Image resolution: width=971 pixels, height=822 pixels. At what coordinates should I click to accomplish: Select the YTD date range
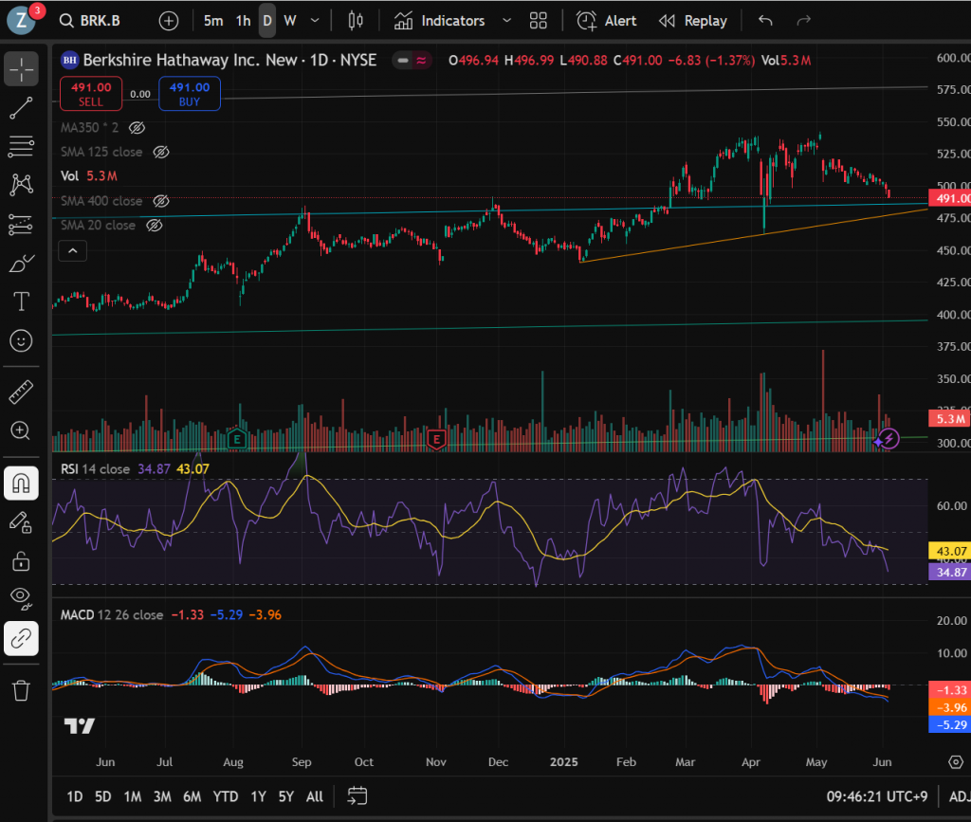tap(225, 796)
